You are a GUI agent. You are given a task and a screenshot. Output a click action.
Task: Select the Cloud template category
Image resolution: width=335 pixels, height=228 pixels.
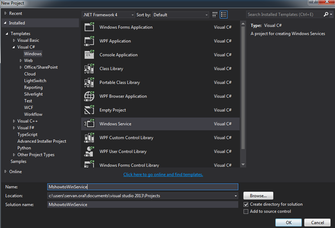30,74
